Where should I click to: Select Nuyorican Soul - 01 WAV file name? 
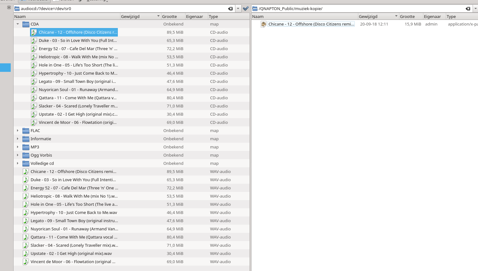(74, 229)
